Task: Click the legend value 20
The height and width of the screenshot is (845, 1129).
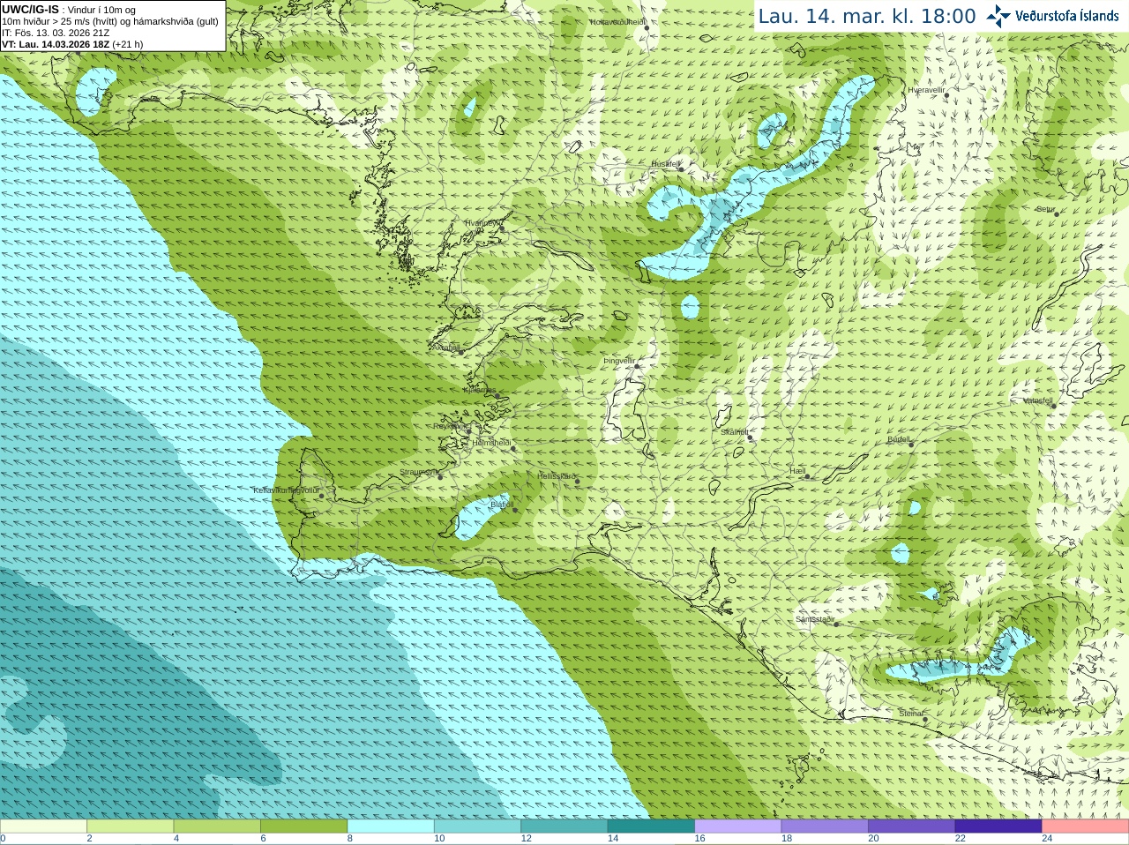Action: 873,839
